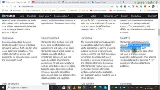Expand the Documentation dropdown
The height and width of the screenshot is (90, 160).
pyautogui.click(x=61, y=16)
